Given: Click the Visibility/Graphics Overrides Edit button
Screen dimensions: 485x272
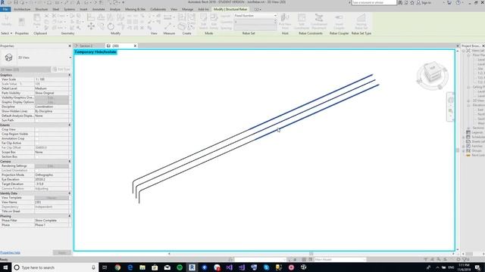Looking at the screenshot, I should pyautogui.click(x=52, y=97).
